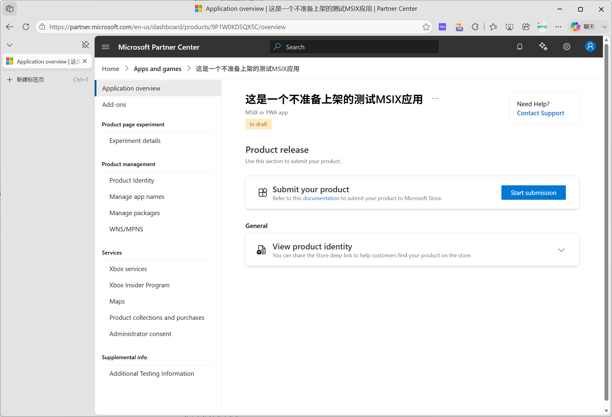This screenshot has width=612, height=417.
Task: Close the Application overview tab
Action: click(85, 61)
